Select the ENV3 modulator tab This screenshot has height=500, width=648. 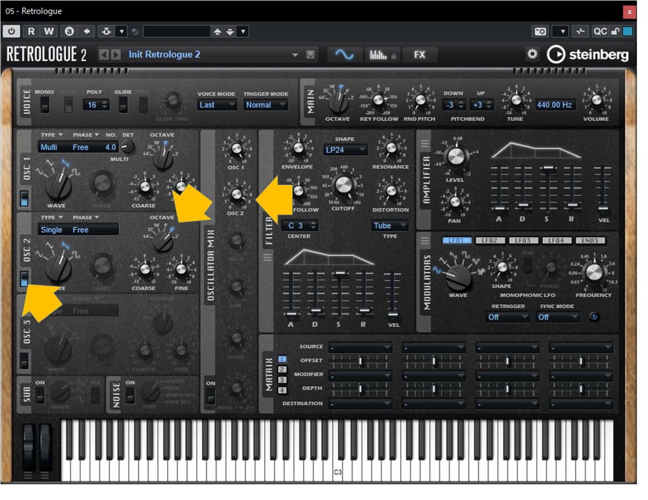click(590, 241)
